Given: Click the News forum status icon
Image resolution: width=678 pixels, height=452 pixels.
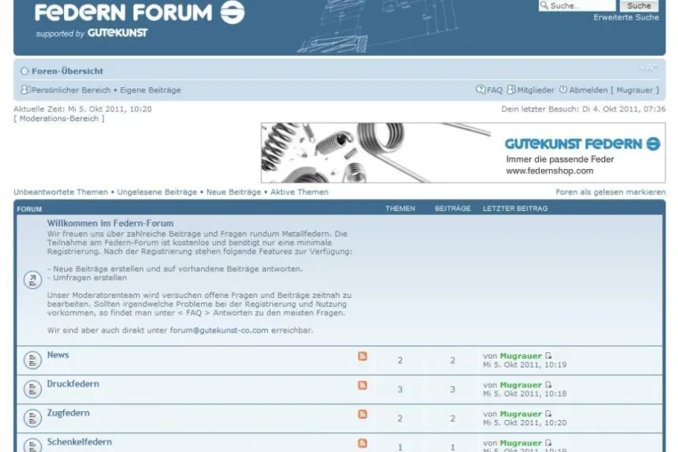Looking at the screenshot, I should [x=32, y=359].
